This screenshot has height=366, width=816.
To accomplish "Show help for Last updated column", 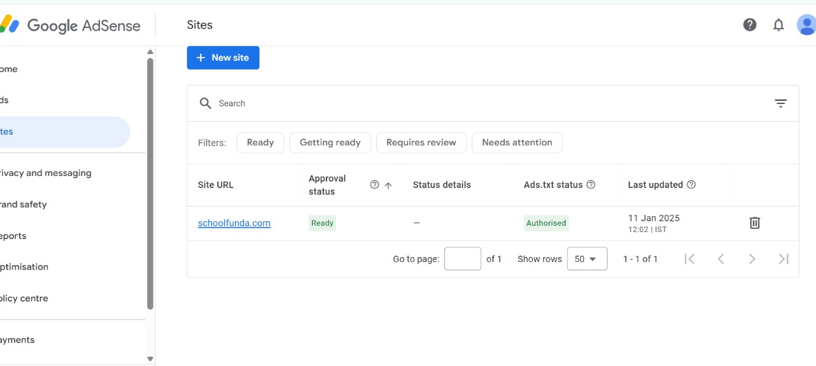I will [691, 185].
